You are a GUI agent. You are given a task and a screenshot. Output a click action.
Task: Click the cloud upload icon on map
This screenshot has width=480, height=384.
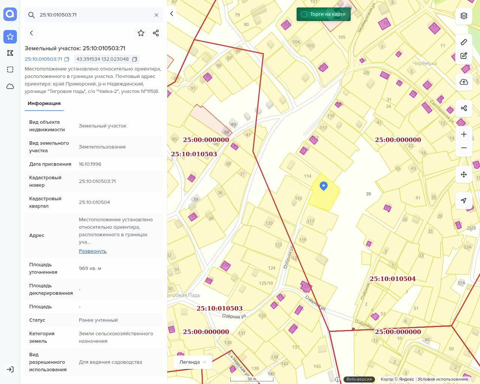click(464, 82)
